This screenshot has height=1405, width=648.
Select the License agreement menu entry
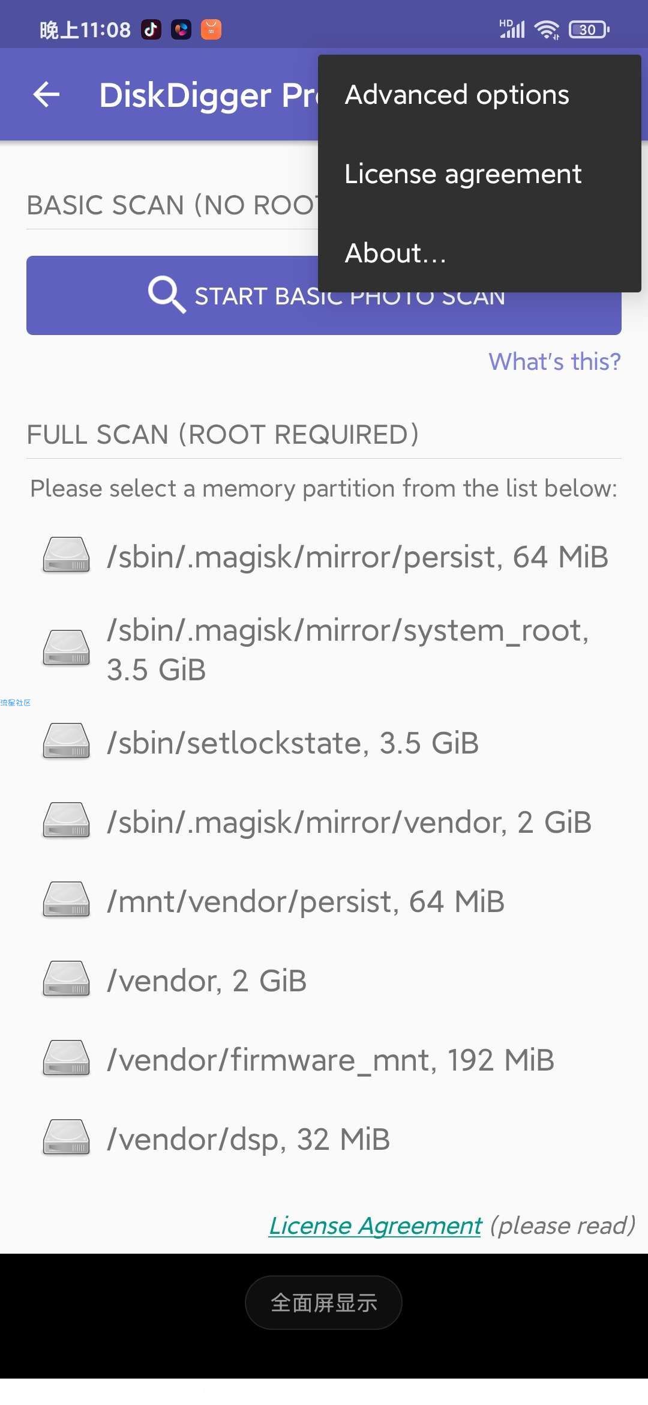[479, 174]
